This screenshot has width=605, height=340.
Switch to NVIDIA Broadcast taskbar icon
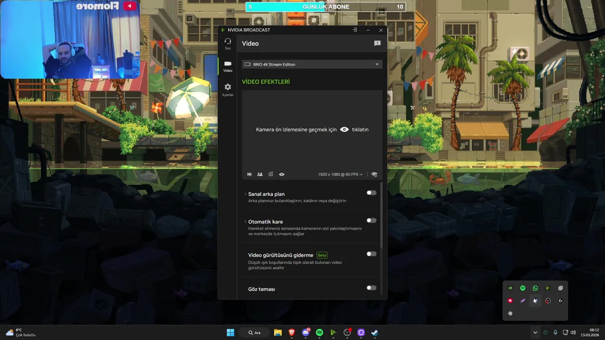coord(333,332)
